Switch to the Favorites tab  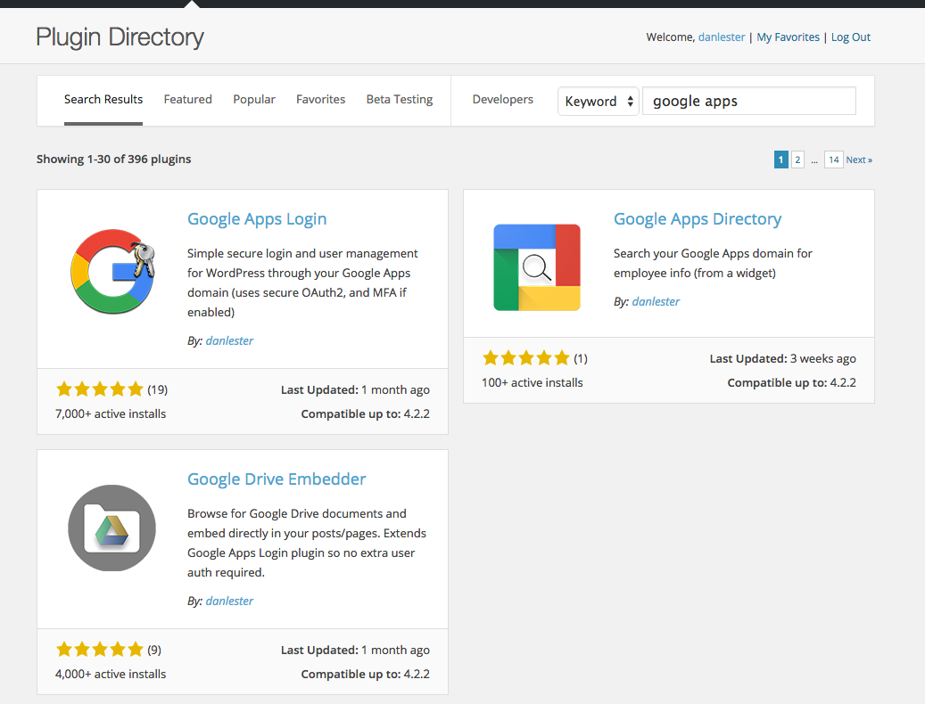coord(321,100)
